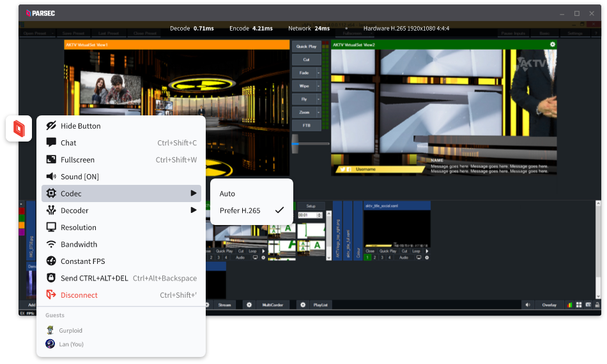Click play arrow on aktv_title_social.xaml input
The height and width of the screenshot is (364, 607).
[x=427, y=251]
